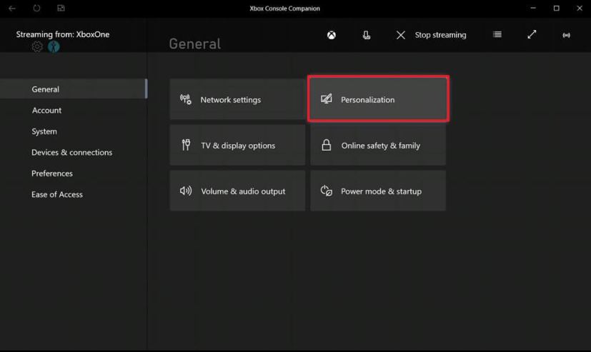The image size is (591, 352).
Task: Open Devices & connections category
Action: click(x=74, y=153)
